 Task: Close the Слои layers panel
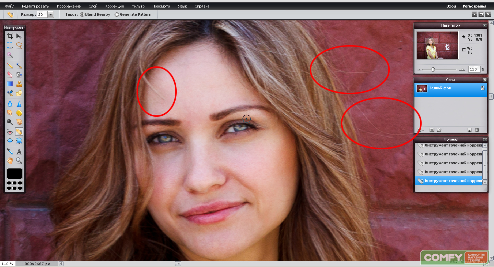(485, 80)
